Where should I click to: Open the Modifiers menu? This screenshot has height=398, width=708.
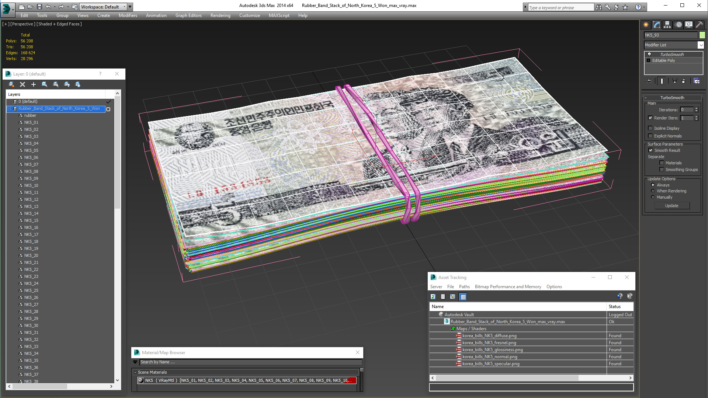point(128,15)
